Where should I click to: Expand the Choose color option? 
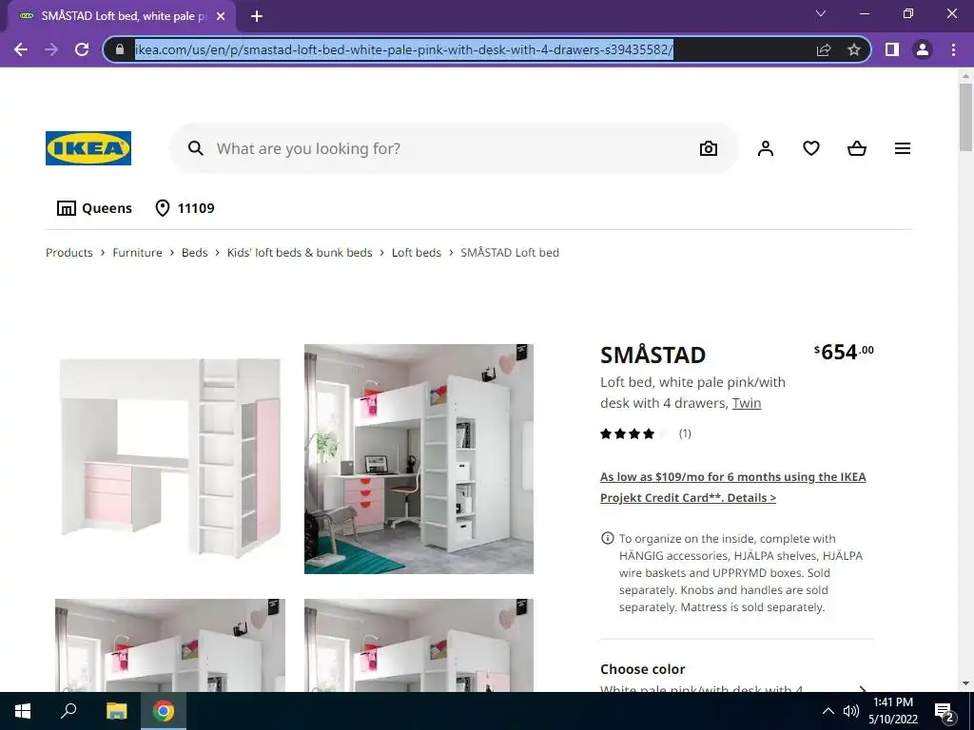tap(737, 679)
